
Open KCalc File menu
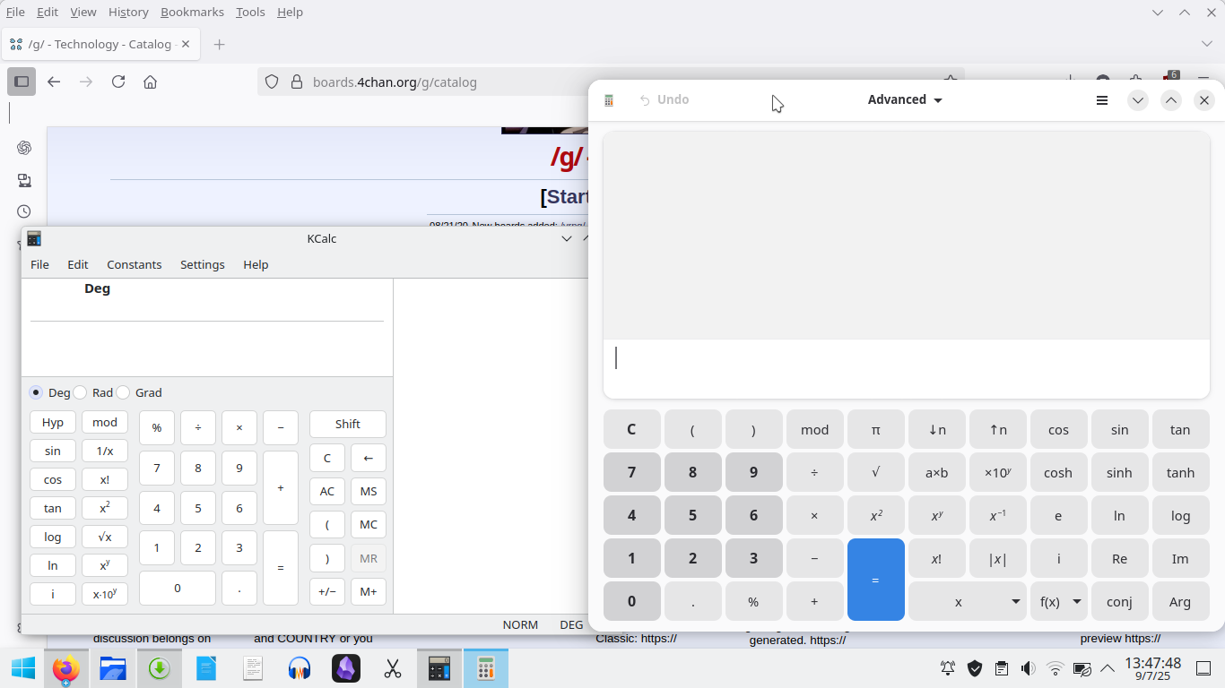coord(39,264)
